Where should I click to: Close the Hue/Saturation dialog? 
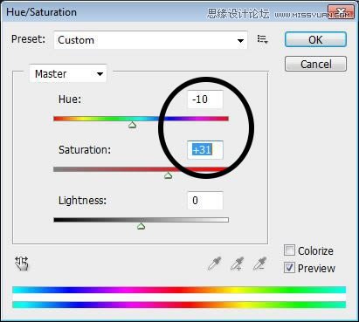(341, 11)
